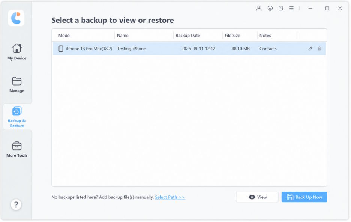351x222 pixels.
Task: Sort by Backup Date column header
Action: coord(187,35)
